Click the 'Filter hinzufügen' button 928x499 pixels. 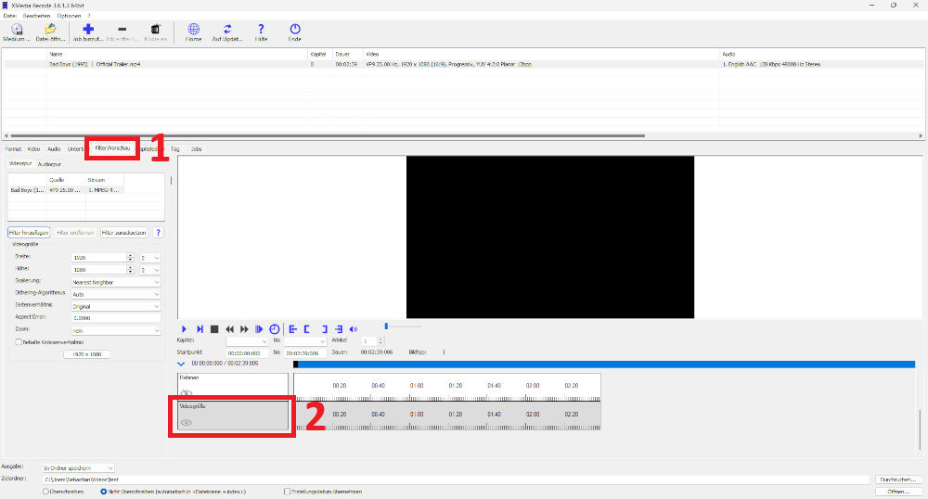click(29, 233)
